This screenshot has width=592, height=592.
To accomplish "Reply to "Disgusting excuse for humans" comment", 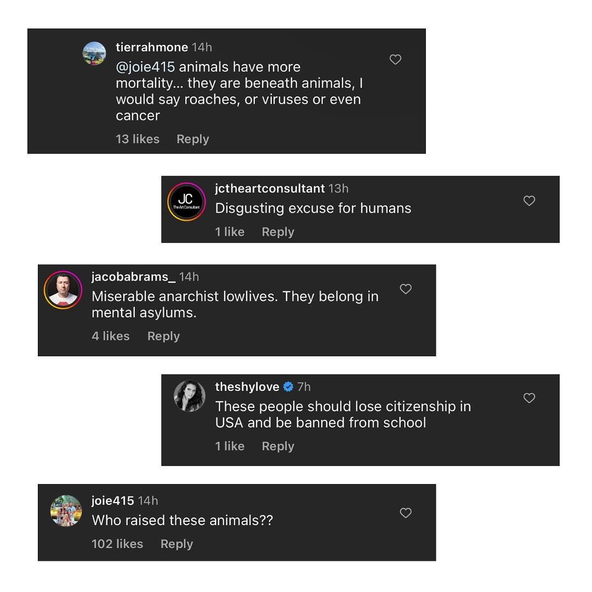I will coord(278,232).
